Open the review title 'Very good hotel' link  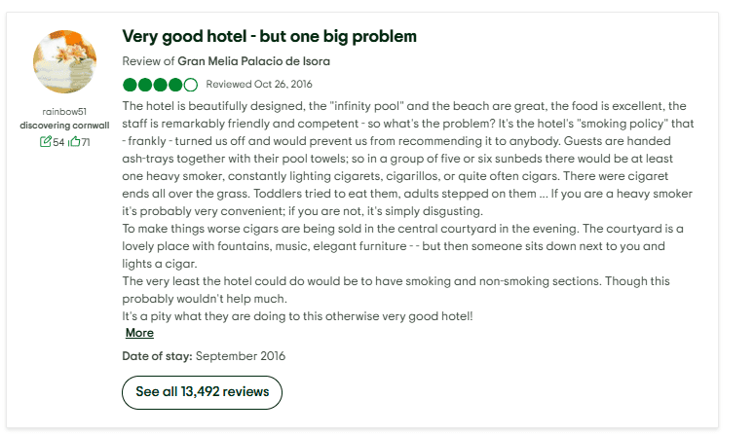click(269, 37)
